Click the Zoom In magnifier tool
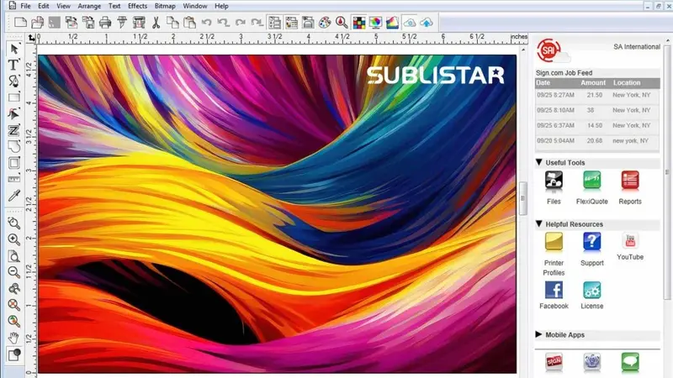 13,239
